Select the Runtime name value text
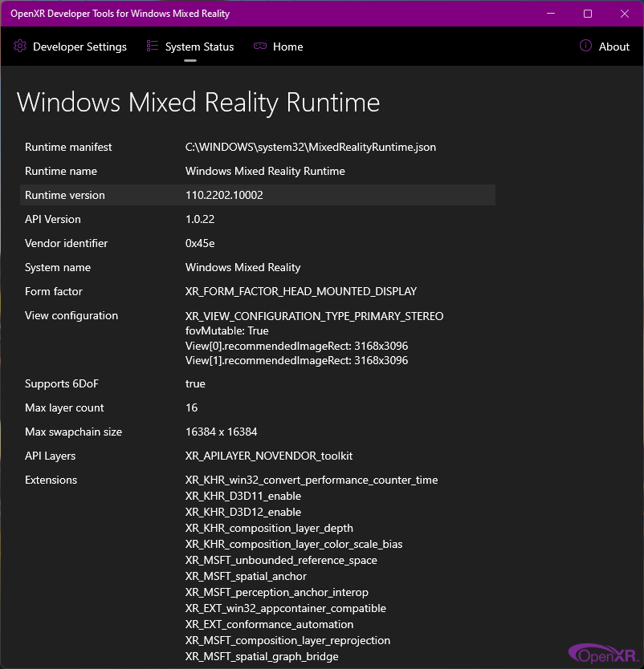This screenshot has height=669, width=644. click(265, 172)
